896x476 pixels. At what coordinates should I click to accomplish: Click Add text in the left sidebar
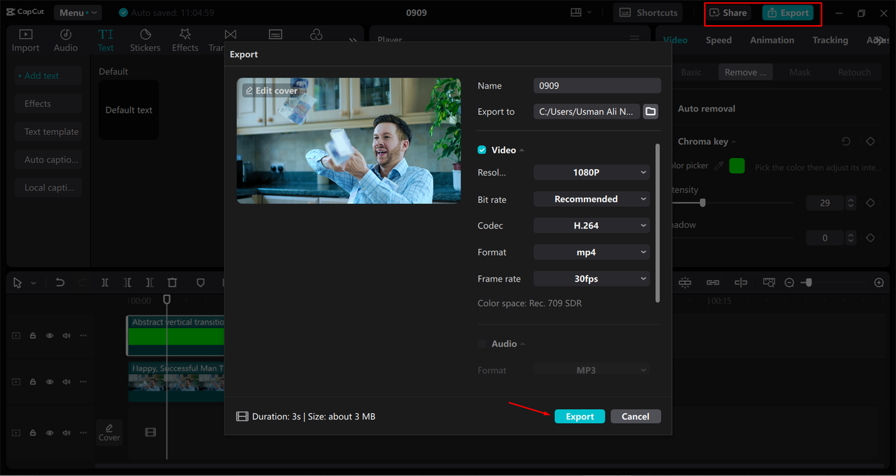(48, 75)
